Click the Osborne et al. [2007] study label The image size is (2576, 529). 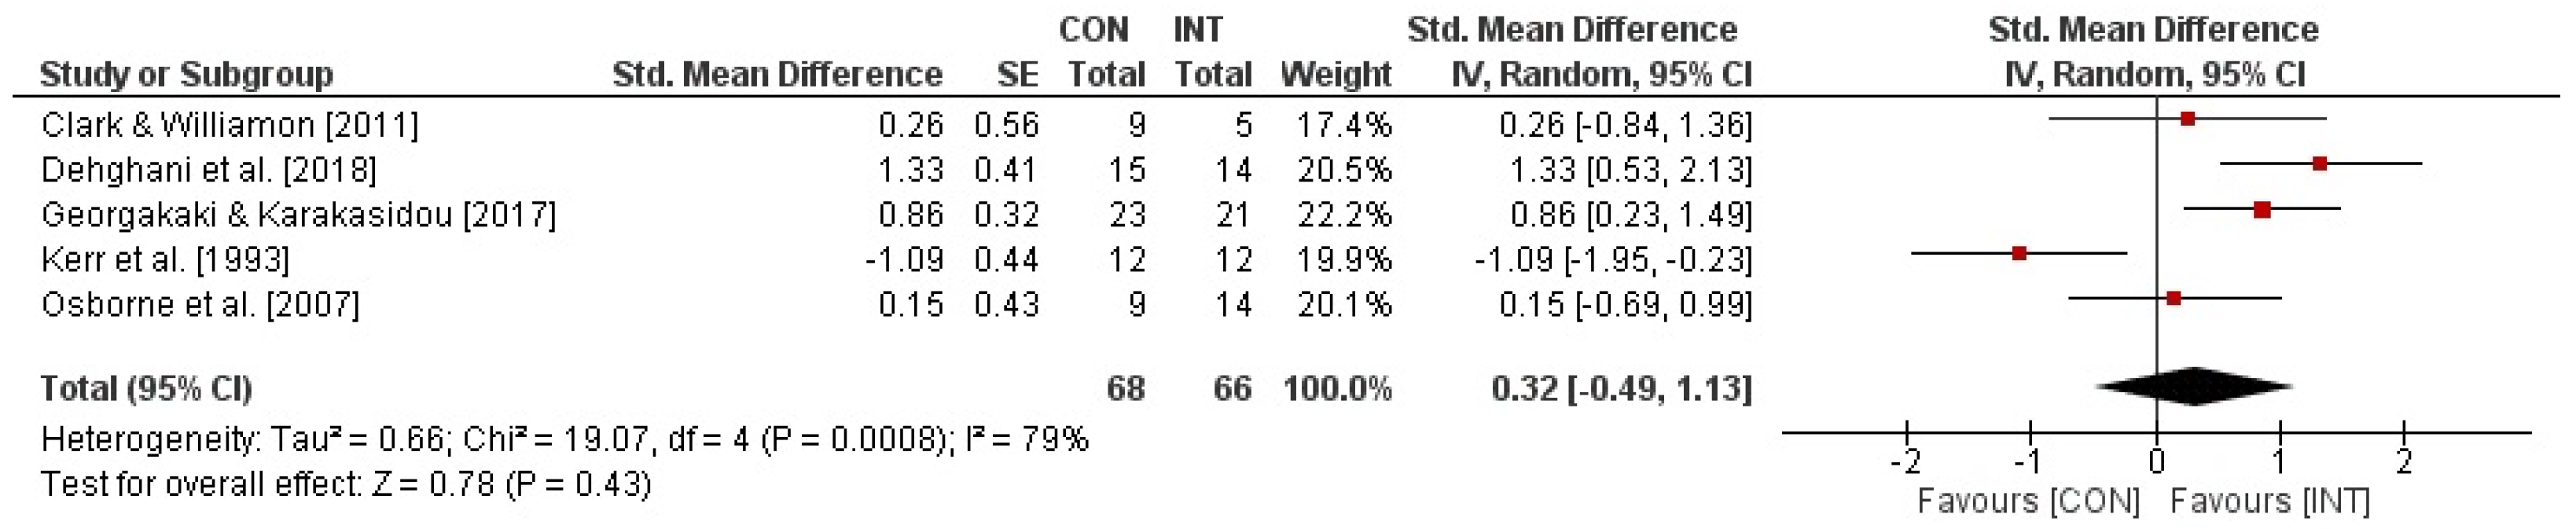[x=200, y=304]
